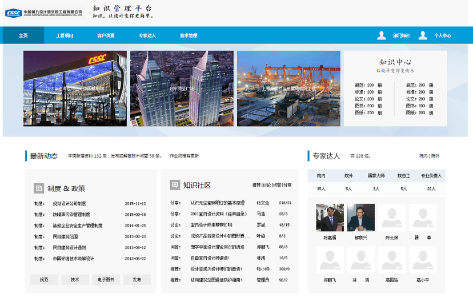View 陈嘉福's expert photo
The height and width of the screenshot is (302, 473).
(330, 218)
